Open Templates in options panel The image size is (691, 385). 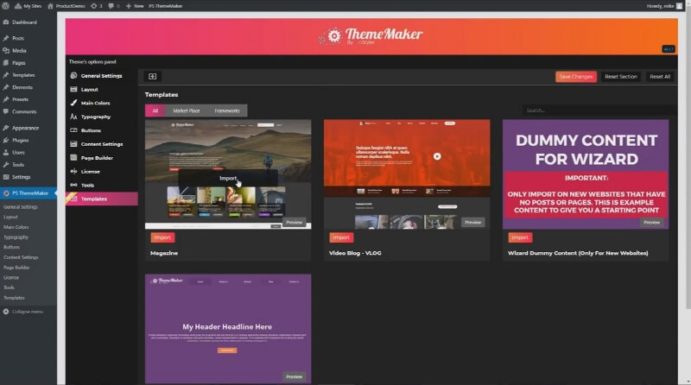click(102, 199)
